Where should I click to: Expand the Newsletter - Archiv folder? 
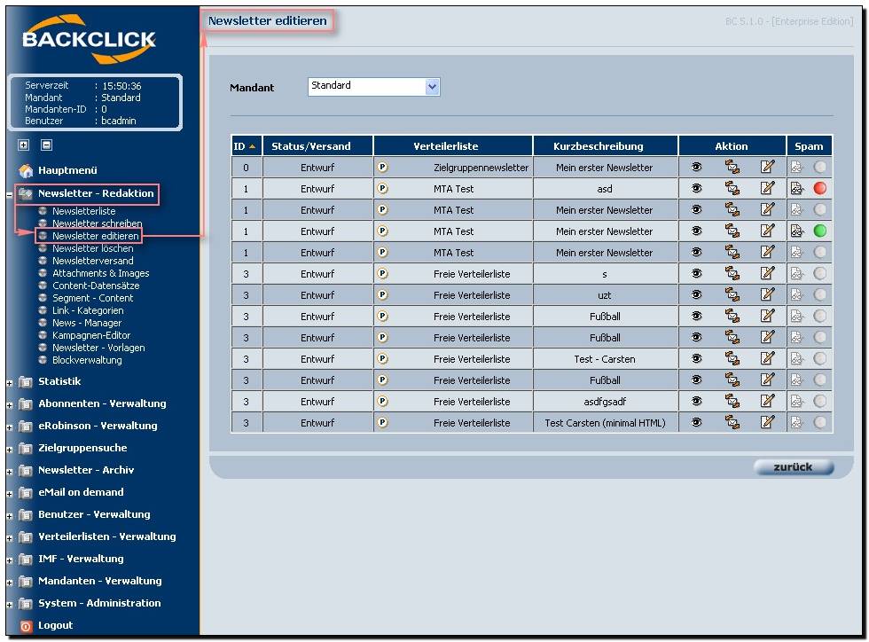(10, 471)
